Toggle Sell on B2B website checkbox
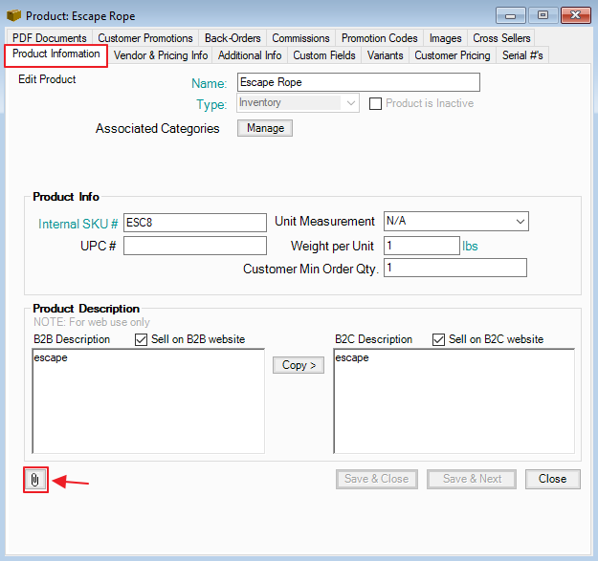The image size is (598, 561). point(142,339)
